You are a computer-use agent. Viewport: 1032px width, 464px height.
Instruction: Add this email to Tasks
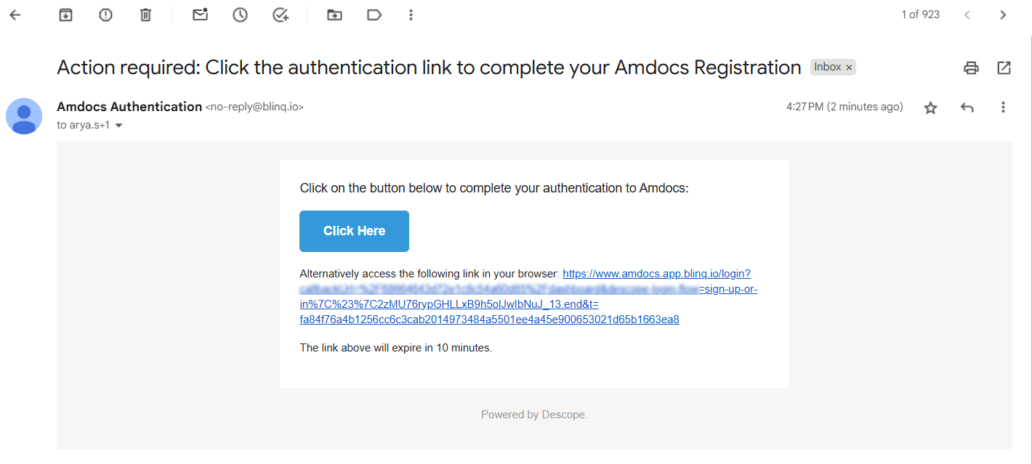pos(280,15)
